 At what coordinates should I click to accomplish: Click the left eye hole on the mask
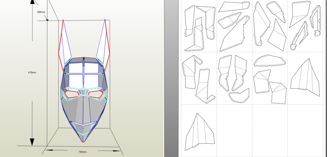click(x=72, y=94)
